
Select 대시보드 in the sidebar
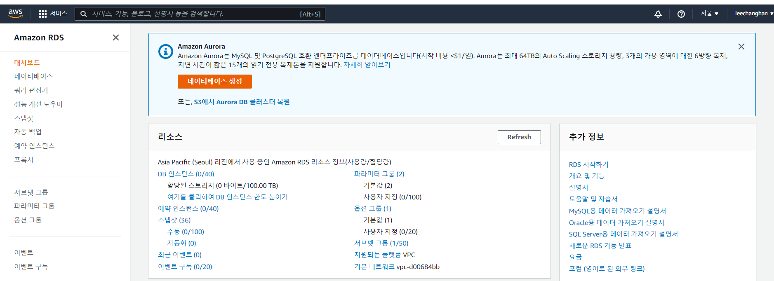click(x=27, y=63)
